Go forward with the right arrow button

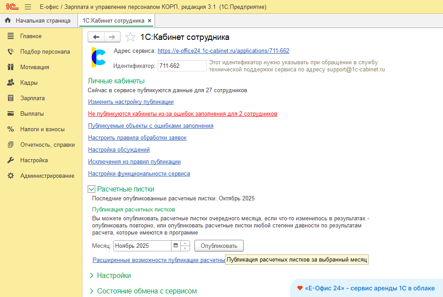pos(112,37)
